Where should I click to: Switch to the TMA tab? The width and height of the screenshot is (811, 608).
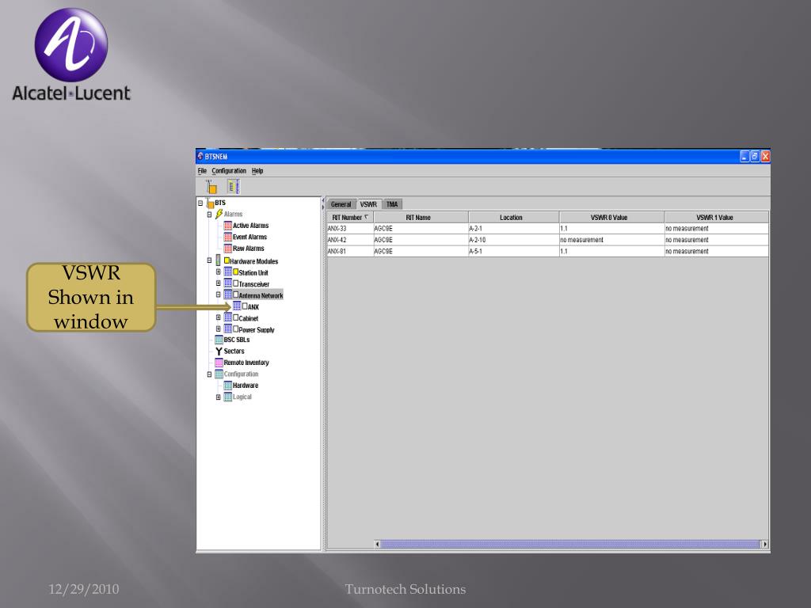pos(392,204)
